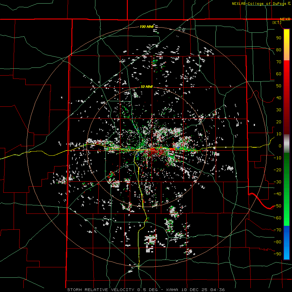Click the 70 value on the velocity scale
The image size is (292, 292).
click(x=279, y=62)
